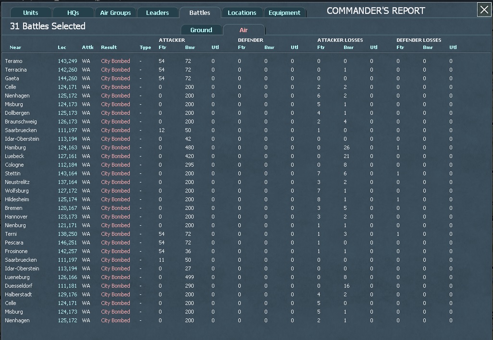This screenshot has width=493, height=340.
Task: View City Bombed result for Terni
Action: [115, 234]
